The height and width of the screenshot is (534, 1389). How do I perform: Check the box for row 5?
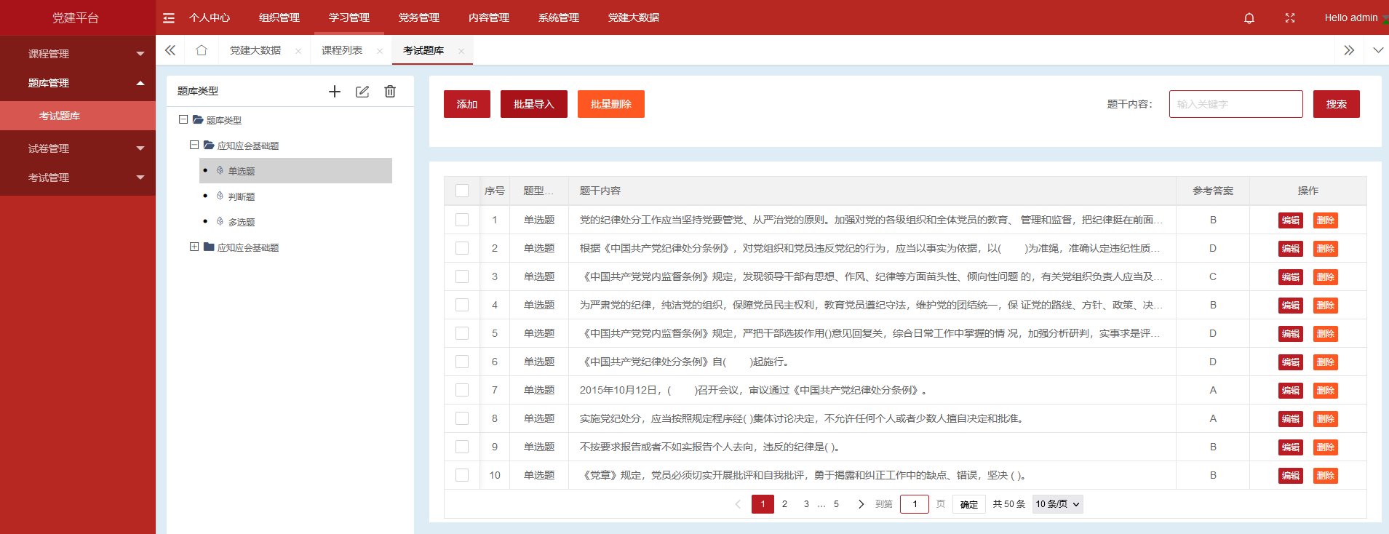pos(462,333)
